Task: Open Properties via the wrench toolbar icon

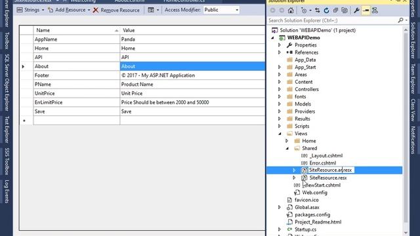Action: [356, 10]
